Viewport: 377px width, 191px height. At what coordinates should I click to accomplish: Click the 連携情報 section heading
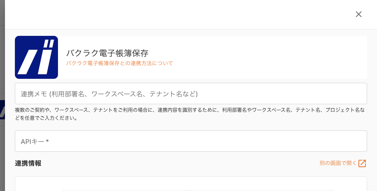pos(28,163)
